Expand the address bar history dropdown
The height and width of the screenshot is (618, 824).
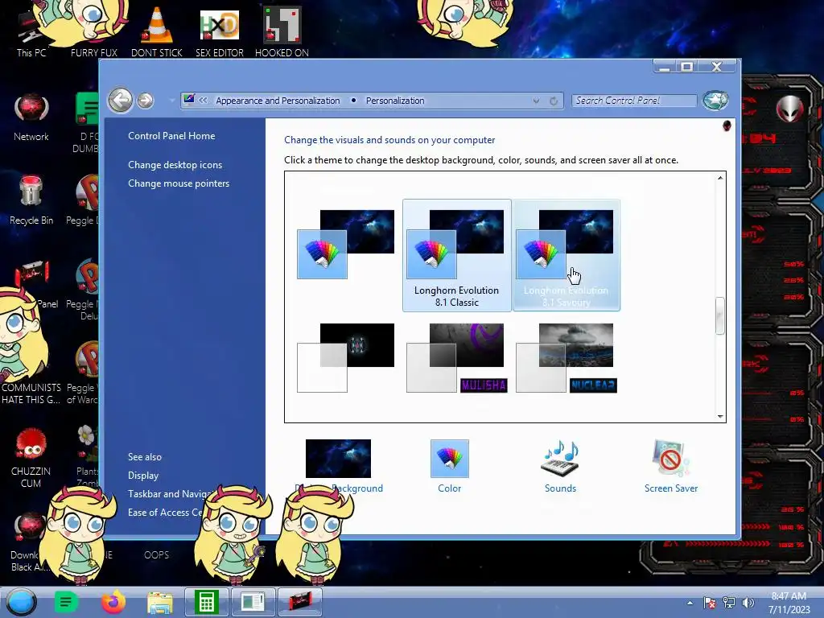point(536,101)
